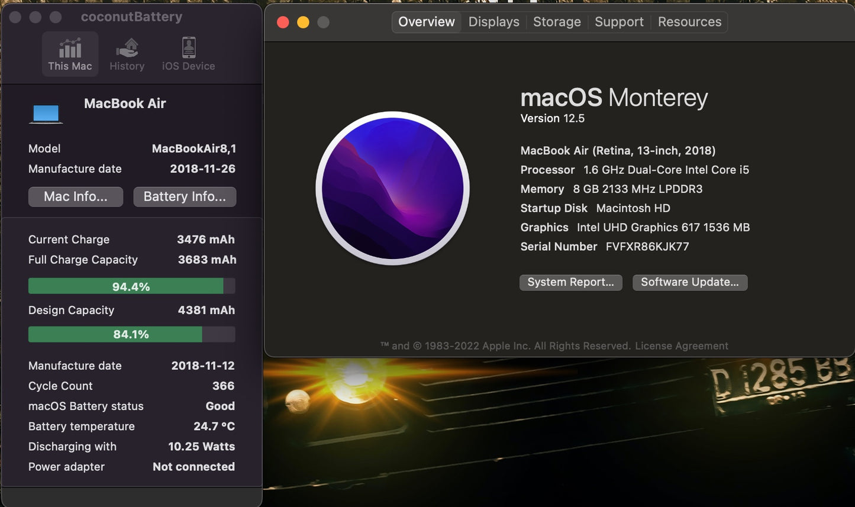Check for Software Update
The width and height of the screenshot is (855, 507).
click(x=689, y=282)
